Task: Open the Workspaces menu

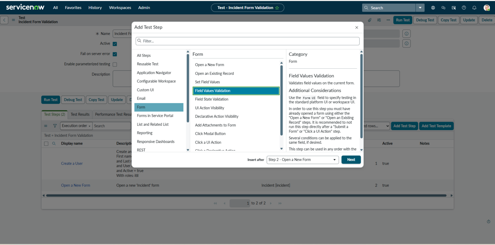Action: click(x=120, y=8)
